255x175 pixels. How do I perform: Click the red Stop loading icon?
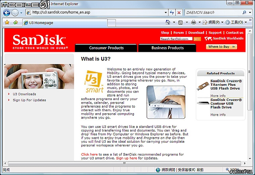179,12
